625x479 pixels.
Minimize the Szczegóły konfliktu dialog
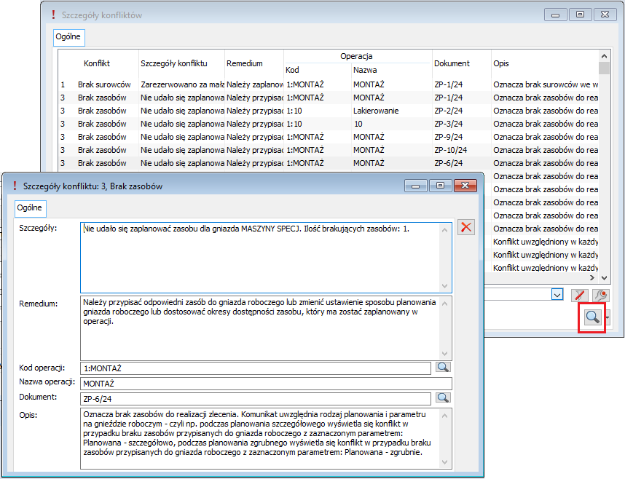pos(416,186)
